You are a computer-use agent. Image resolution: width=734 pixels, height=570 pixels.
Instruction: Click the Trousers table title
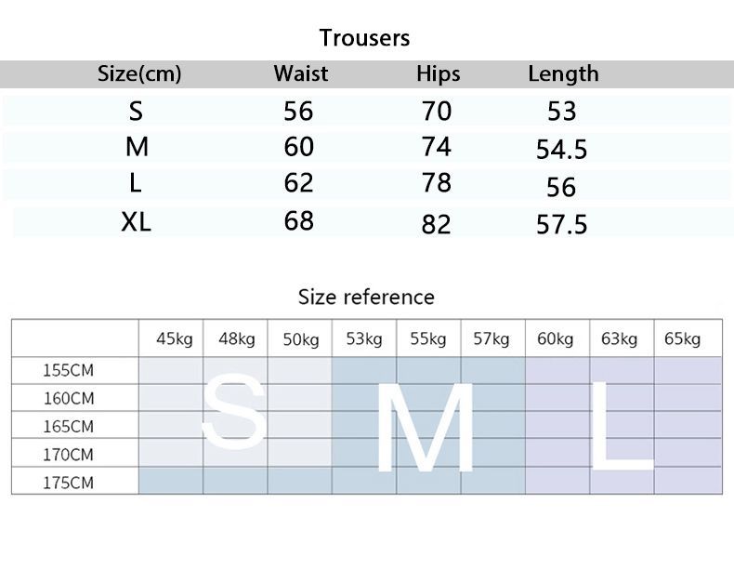pos(364,37)
